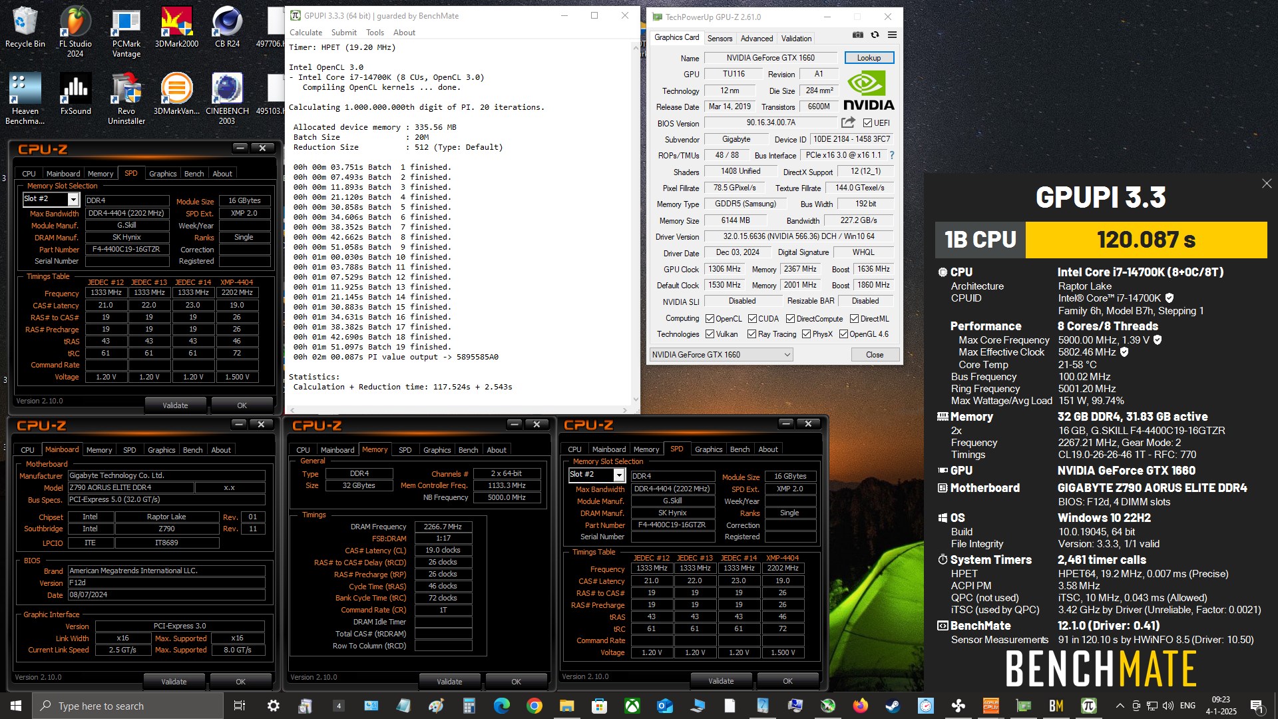
Task: Toggle the OpenGL 4.6 checkbox
Action: (843, 334)
